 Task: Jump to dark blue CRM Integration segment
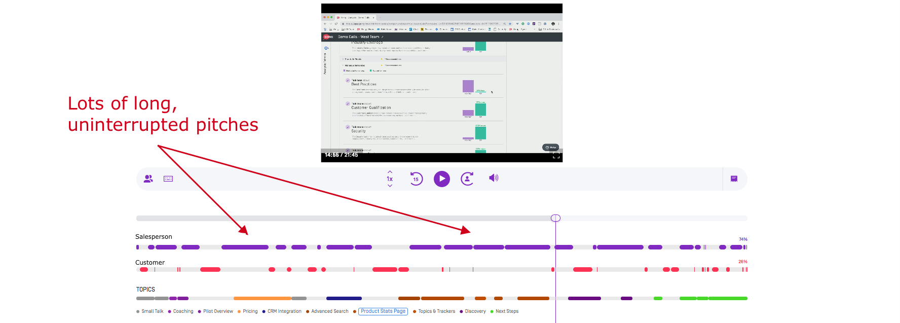click(x=344, y=299)
